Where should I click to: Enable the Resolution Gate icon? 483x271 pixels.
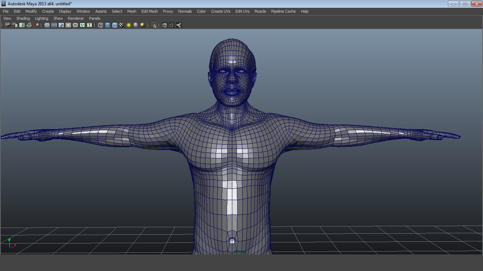[x=60, y=25]
